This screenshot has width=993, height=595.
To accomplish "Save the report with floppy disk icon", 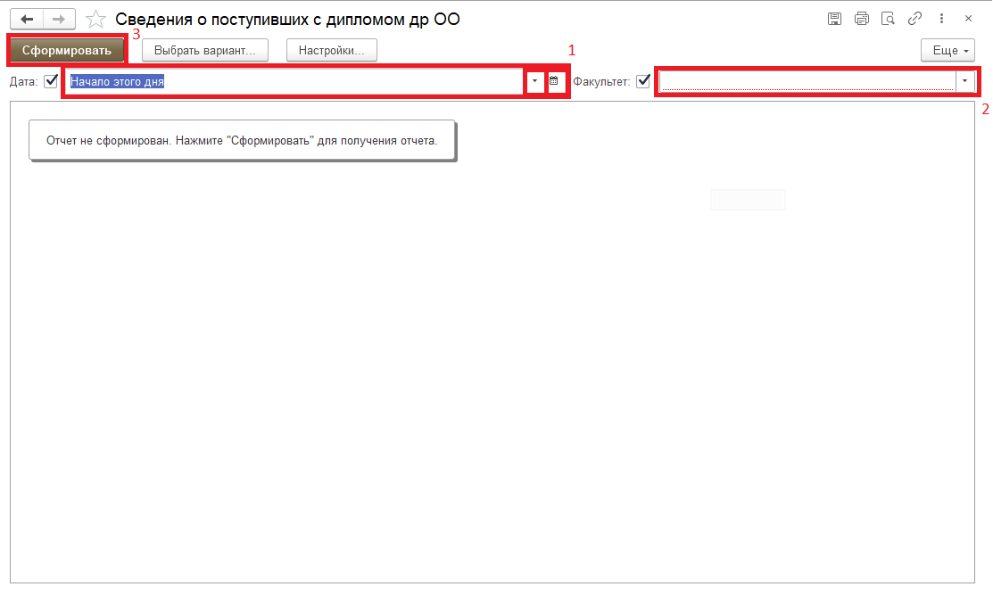I will coord(834,19).
